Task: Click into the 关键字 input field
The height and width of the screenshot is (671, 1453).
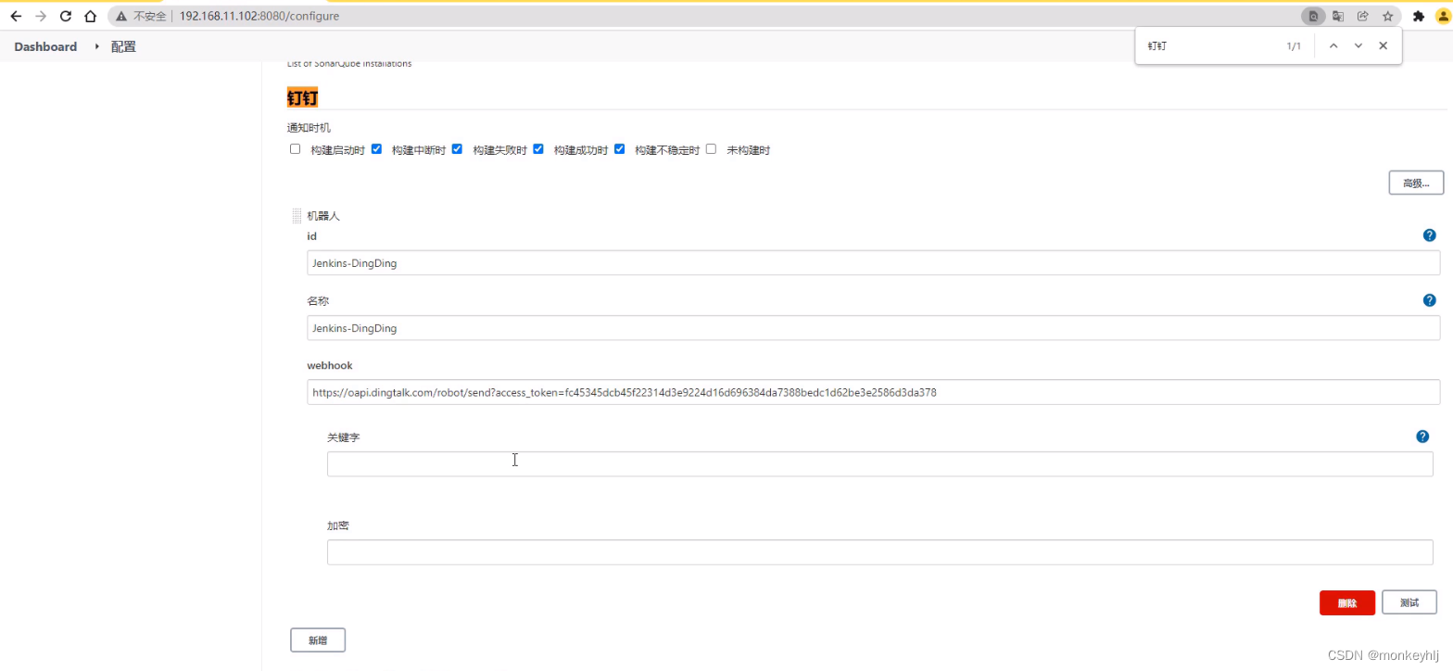Action: point(880,464)
